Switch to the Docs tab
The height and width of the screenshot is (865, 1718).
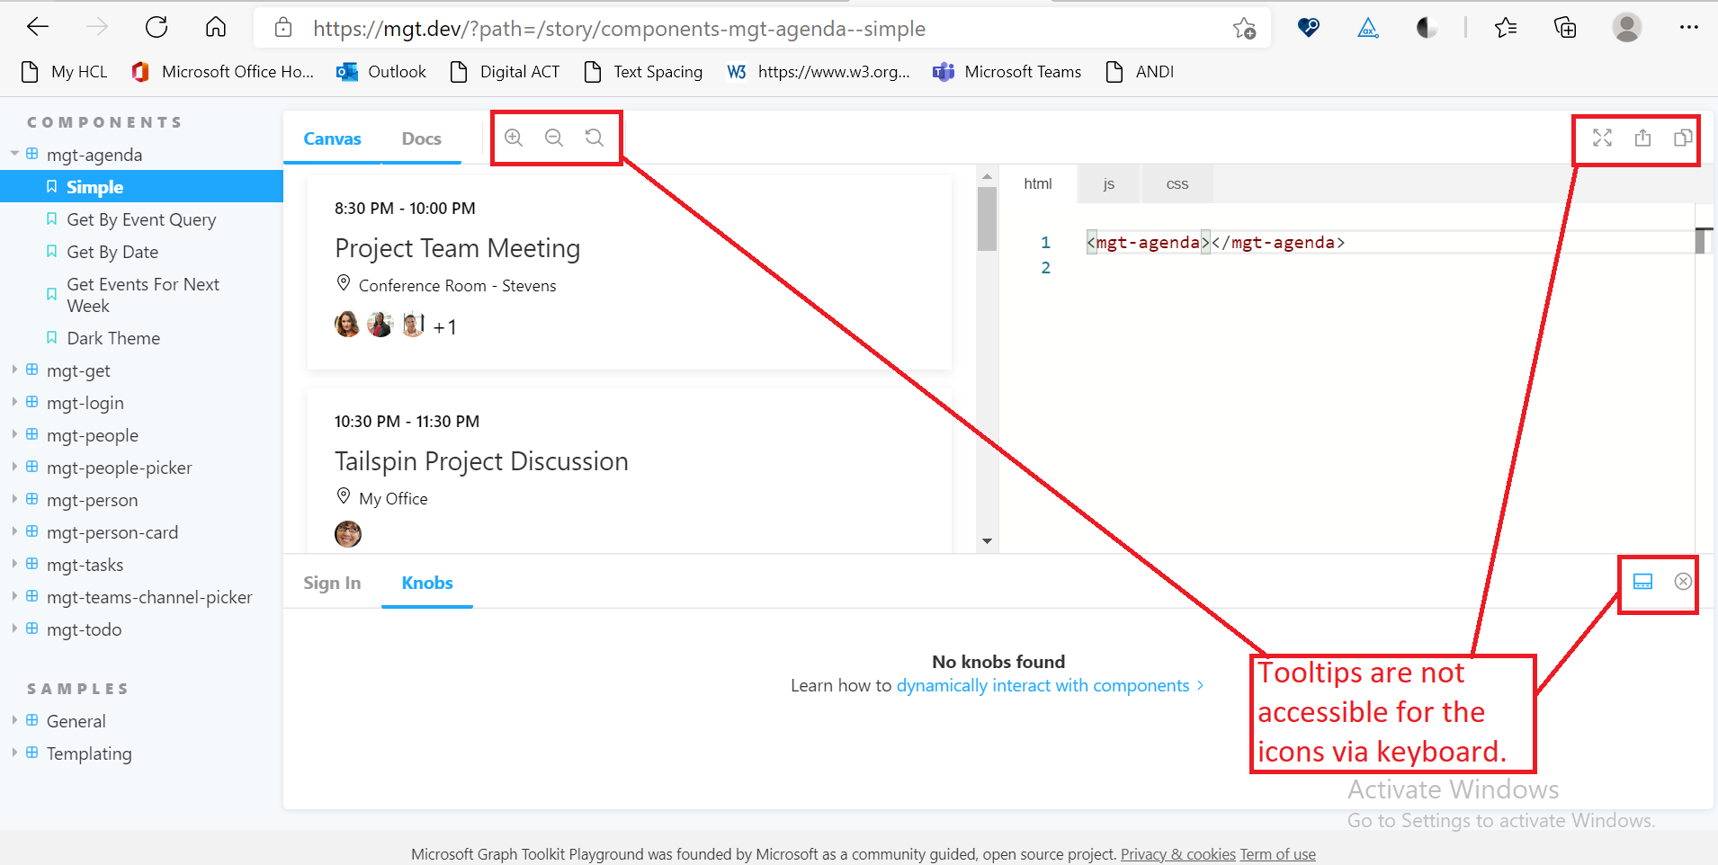coord(421,138)
